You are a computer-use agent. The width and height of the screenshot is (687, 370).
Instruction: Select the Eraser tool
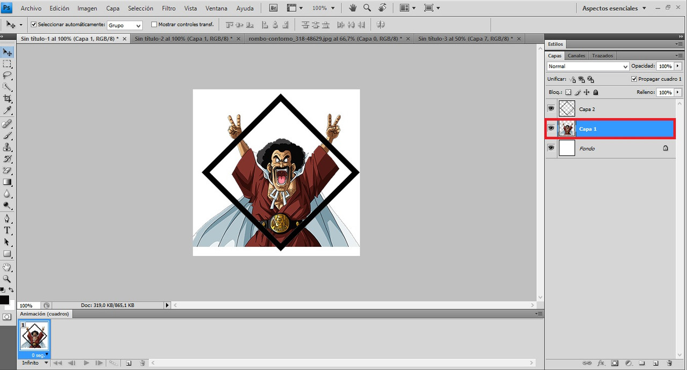point(8,171)
